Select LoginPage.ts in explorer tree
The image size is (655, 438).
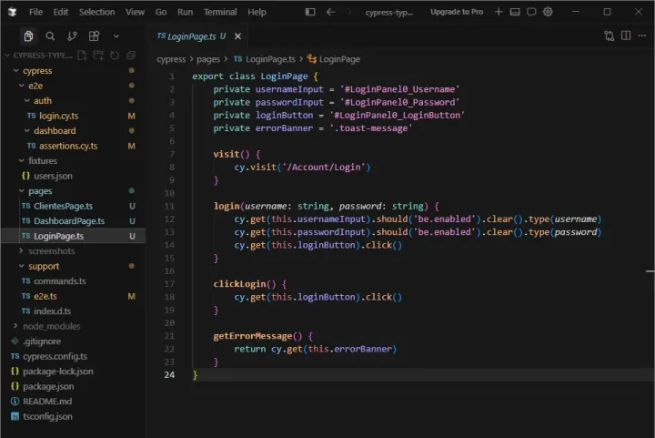tap(73, 236)
